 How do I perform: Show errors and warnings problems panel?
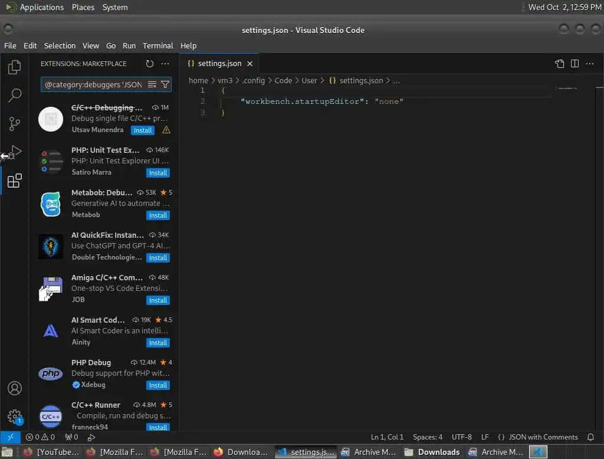(40, 437)
